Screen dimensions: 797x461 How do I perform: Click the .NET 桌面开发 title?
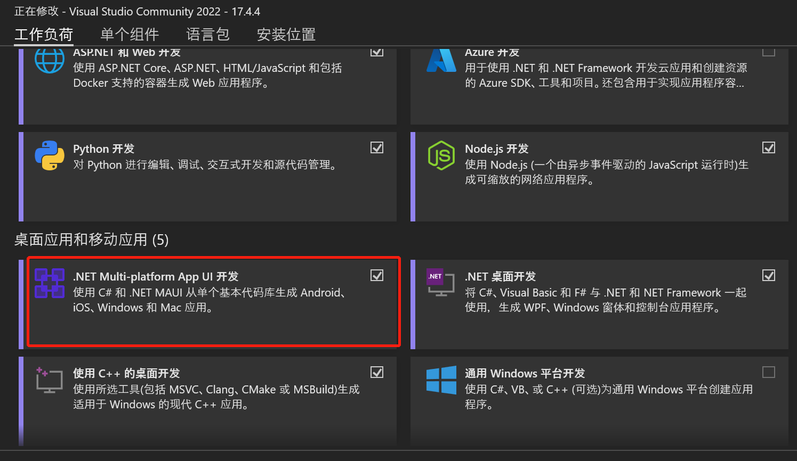[500, 277]
